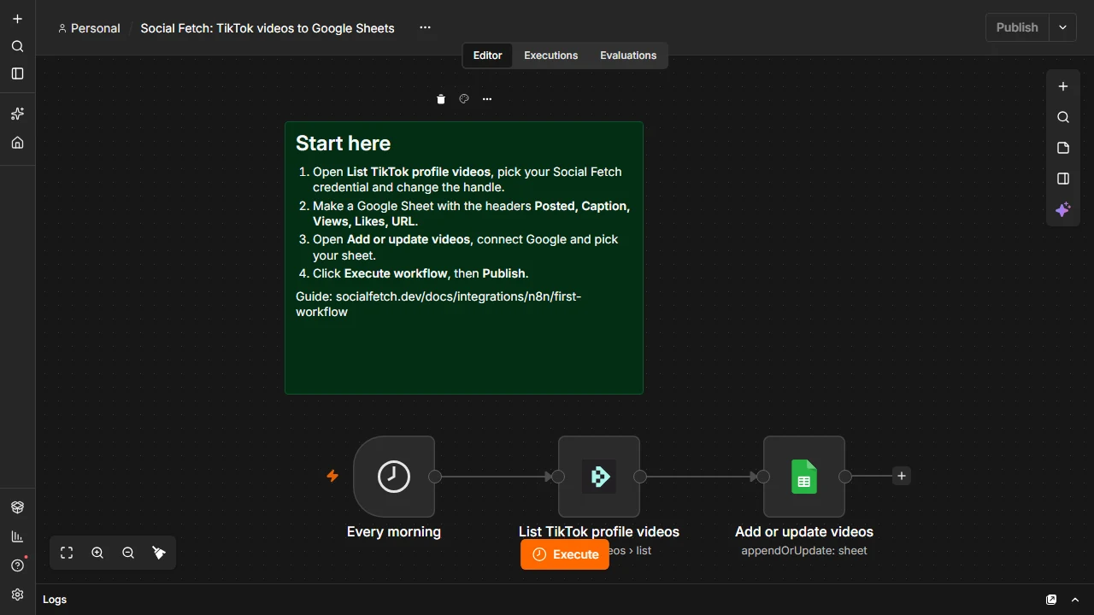The width and height of the screenshot is (1094, 615).
Task: Search nodes with canvas magnifier icon
Action: click(1063, 117)
